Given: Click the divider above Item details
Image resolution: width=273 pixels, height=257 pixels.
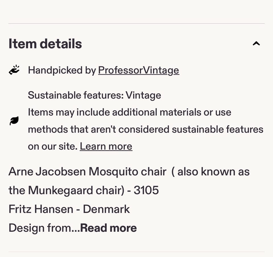Looking at the screenshot, I should (x=136, y=23).
